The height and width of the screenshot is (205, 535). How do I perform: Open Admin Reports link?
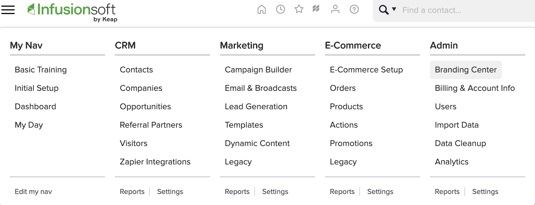(447, 192)
